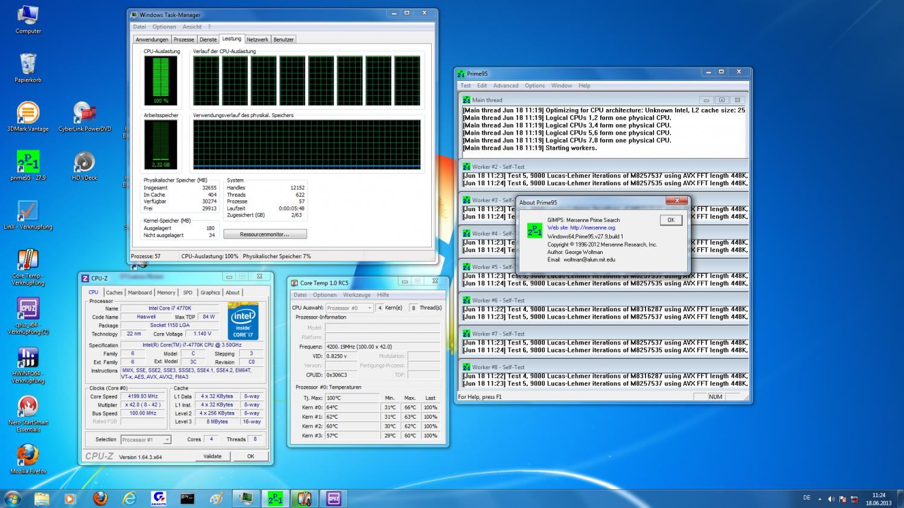Switch to Task Manager via its taskbar button
This screenshot has width=904, height=508.
pyautogui.click(x=246, y=498)
